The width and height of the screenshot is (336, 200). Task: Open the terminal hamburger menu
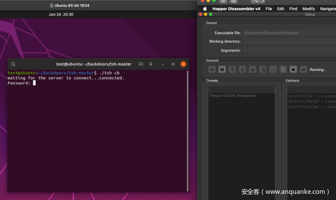[151, 64]
